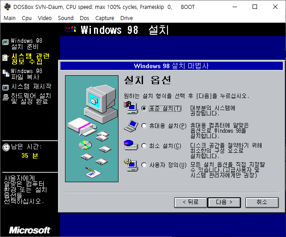Click the 하드웨어 설치 및 설정 완료 icon

[x=5, y=97]
